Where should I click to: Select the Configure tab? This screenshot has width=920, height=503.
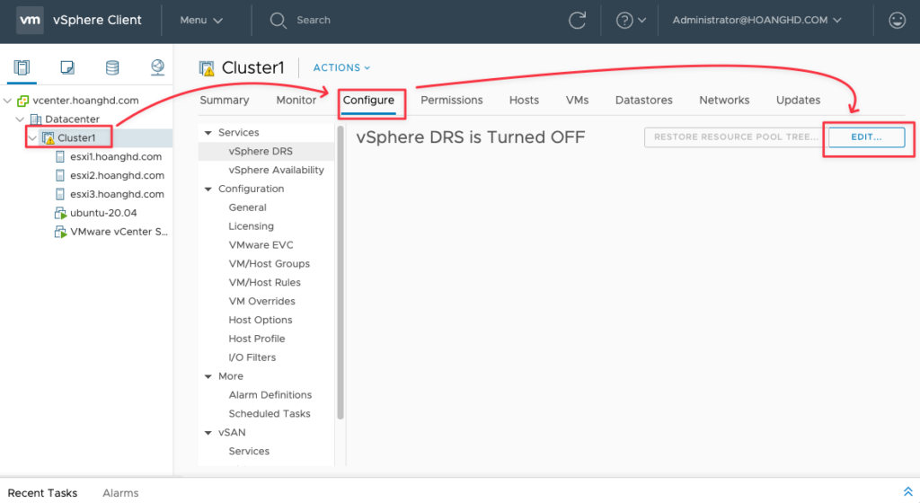click(368, 101)
